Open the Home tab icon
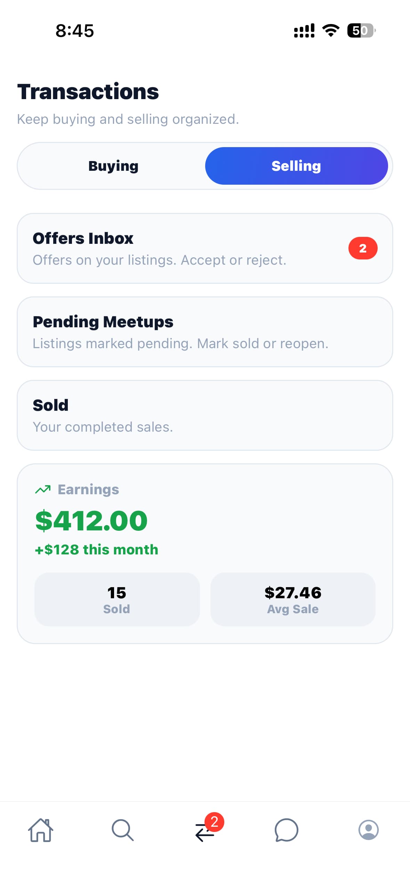 tap(41, 831)
